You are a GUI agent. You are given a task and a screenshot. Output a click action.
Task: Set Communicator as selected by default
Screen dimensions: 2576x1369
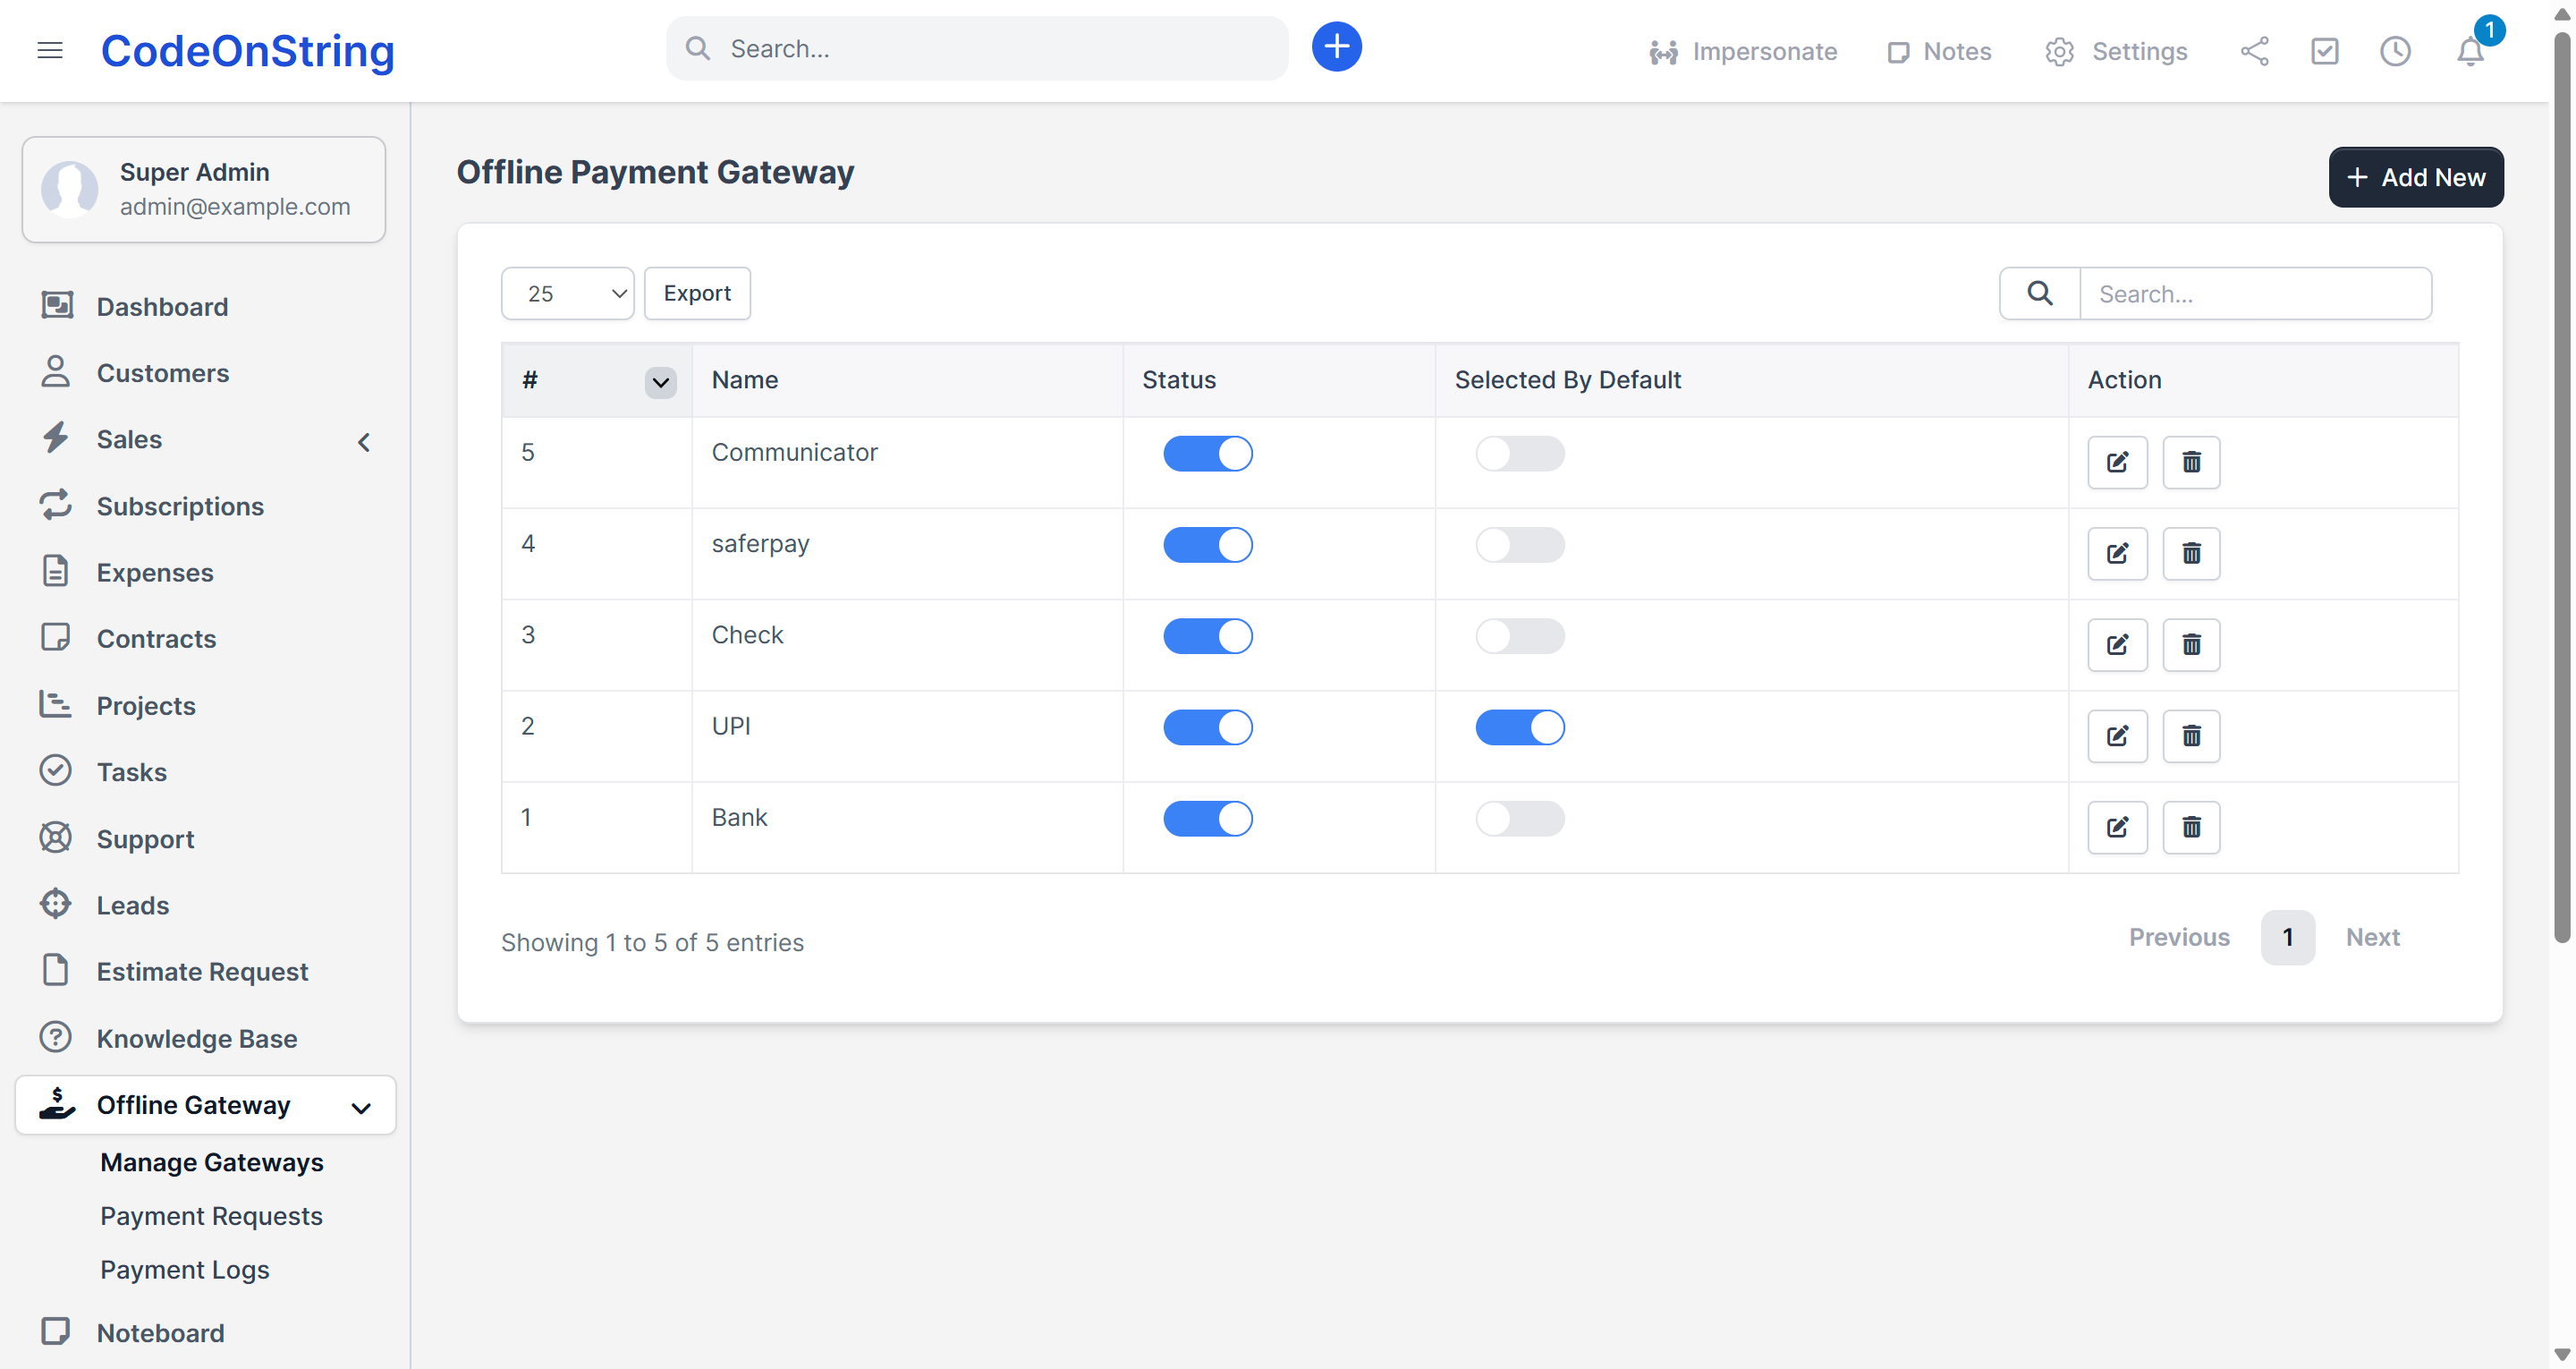[1520, 454]
